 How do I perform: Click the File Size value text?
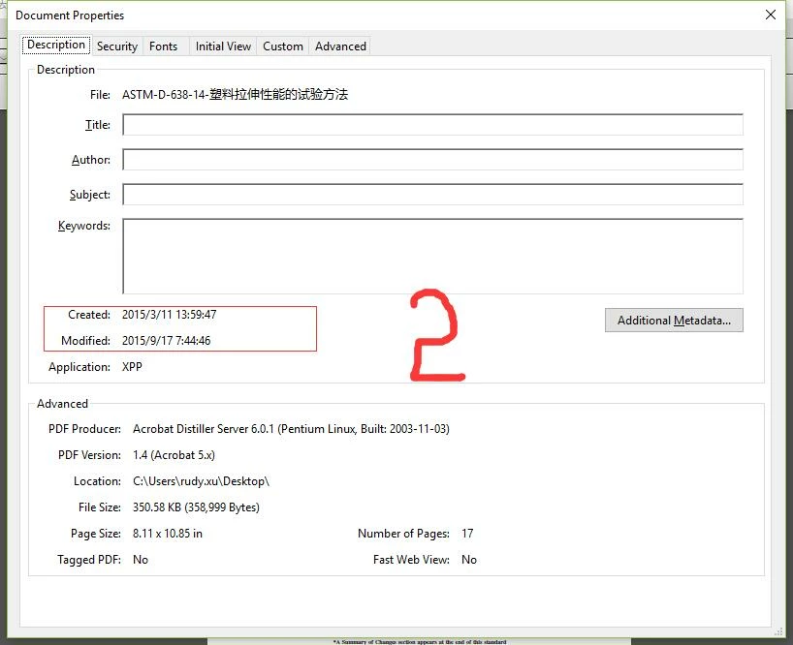click(196, 507)
